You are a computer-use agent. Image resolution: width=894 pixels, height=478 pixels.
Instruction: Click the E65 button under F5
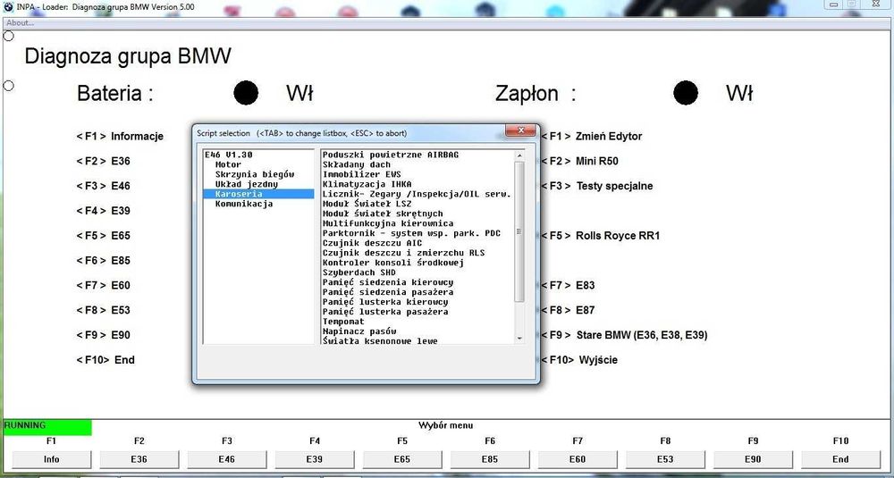click(x=402, y=459)
